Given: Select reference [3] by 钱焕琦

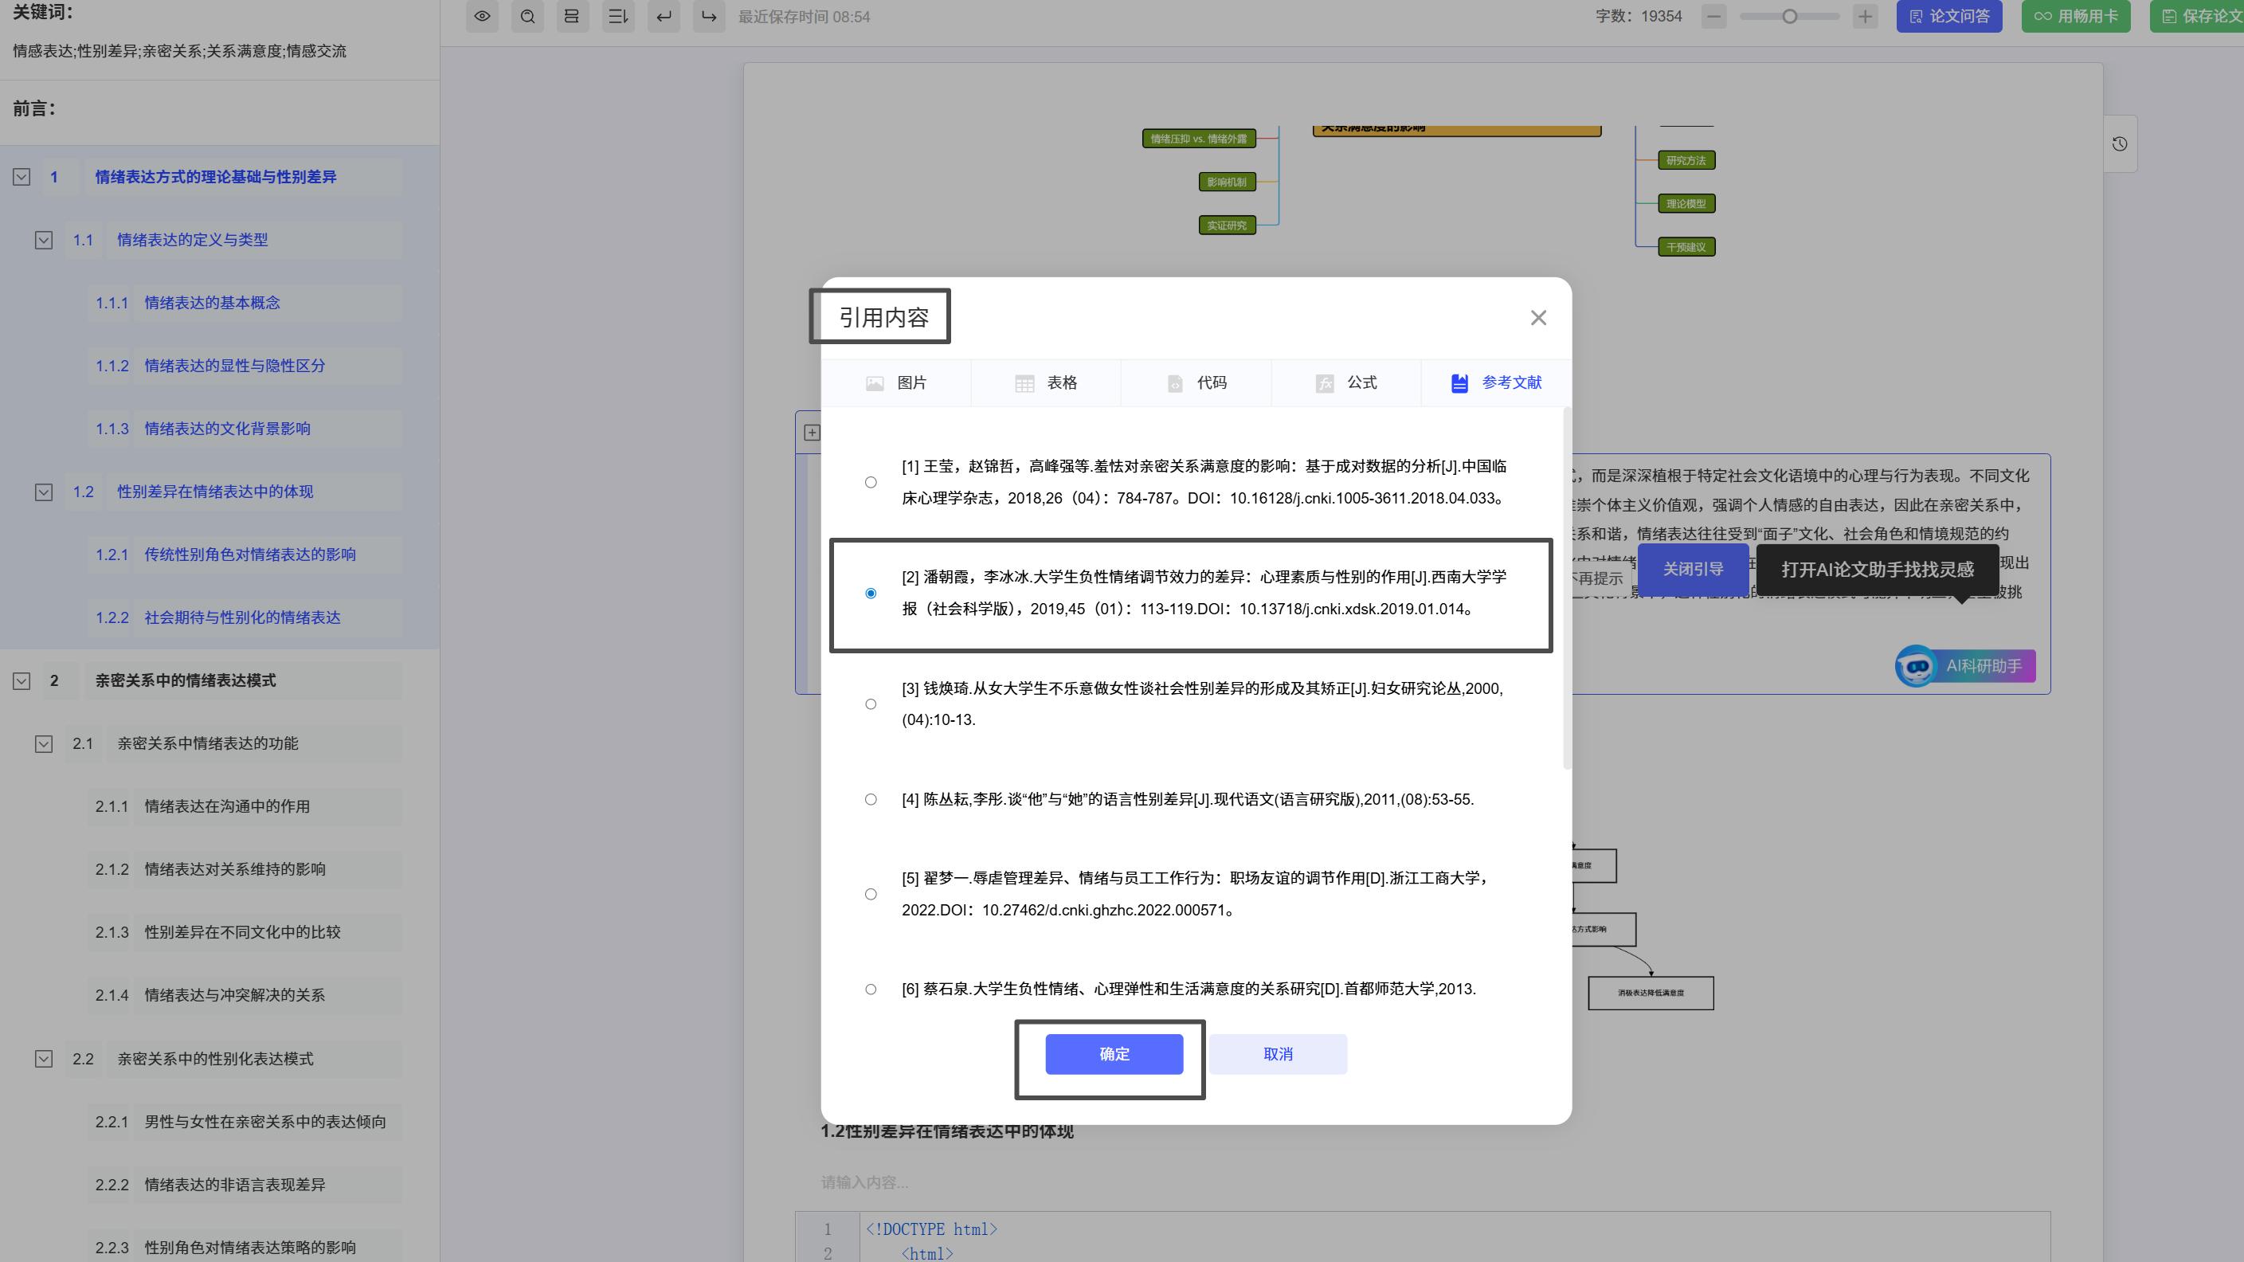Looking at the screenshot, I should (870, 704).
